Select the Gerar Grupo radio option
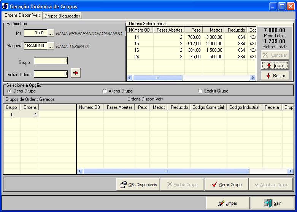Viewport: 297px width, 212px height. pos(10,91)
